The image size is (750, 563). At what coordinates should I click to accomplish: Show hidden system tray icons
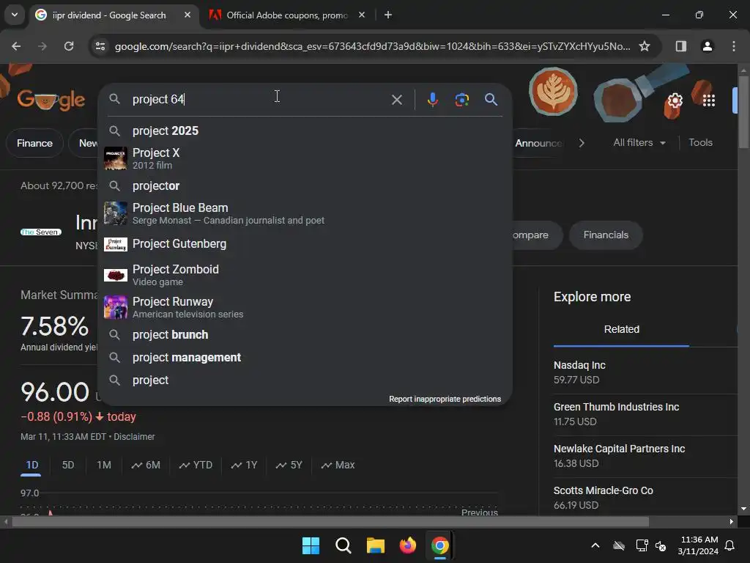pos(595,545)
